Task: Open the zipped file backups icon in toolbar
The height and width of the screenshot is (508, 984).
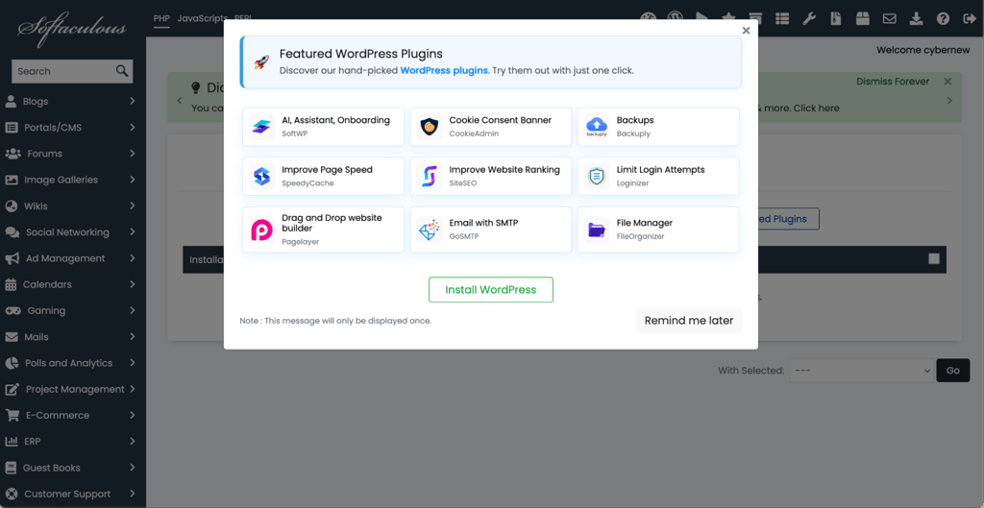Action: (835, 19)
